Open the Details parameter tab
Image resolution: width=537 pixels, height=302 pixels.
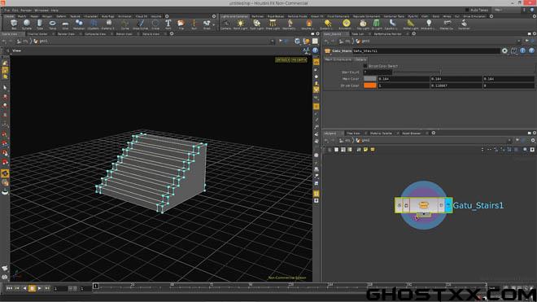[360, 59]
